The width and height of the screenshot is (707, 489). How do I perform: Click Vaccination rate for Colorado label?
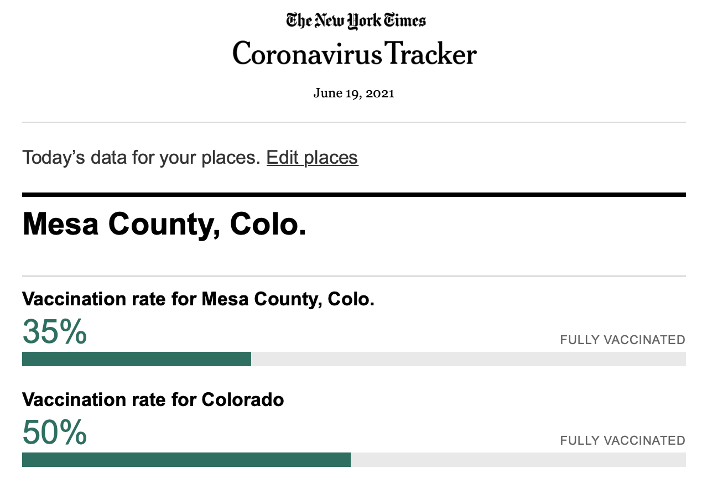click(153, 399)
